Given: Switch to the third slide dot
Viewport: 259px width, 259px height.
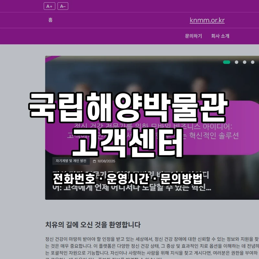Looking at the screenshot, I should 245,62.
